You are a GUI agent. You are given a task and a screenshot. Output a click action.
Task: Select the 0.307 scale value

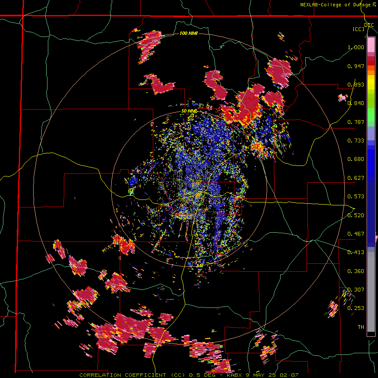point(356,290)
